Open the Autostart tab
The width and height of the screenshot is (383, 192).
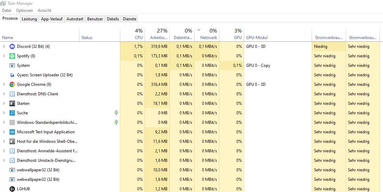(x=75, y=19)
